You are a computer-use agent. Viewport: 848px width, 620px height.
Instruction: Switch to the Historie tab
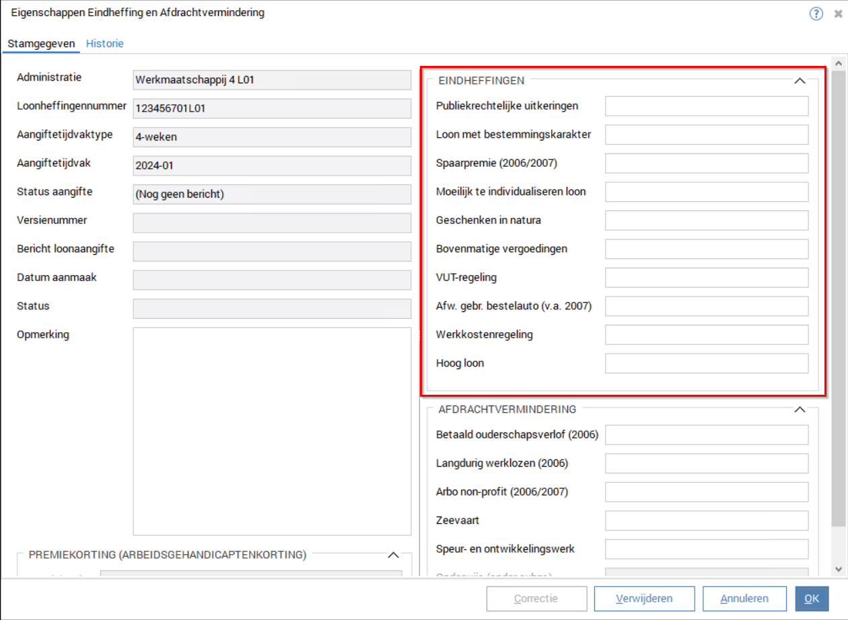[104, 44]
